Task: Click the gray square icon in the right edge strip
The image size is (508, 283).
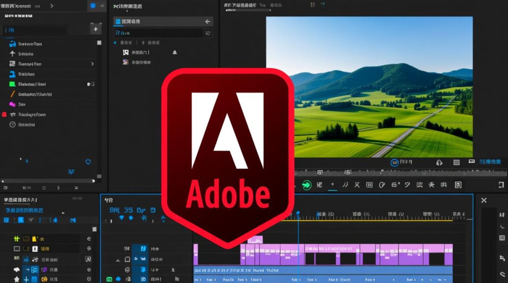Action: tap(502, 238)
